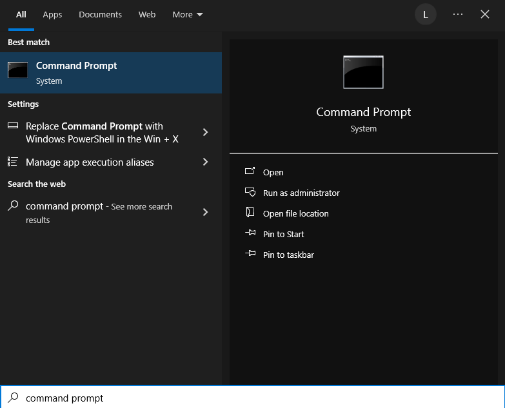Select the Web filter tab
505x408 pixels.
tap(147, 14)
